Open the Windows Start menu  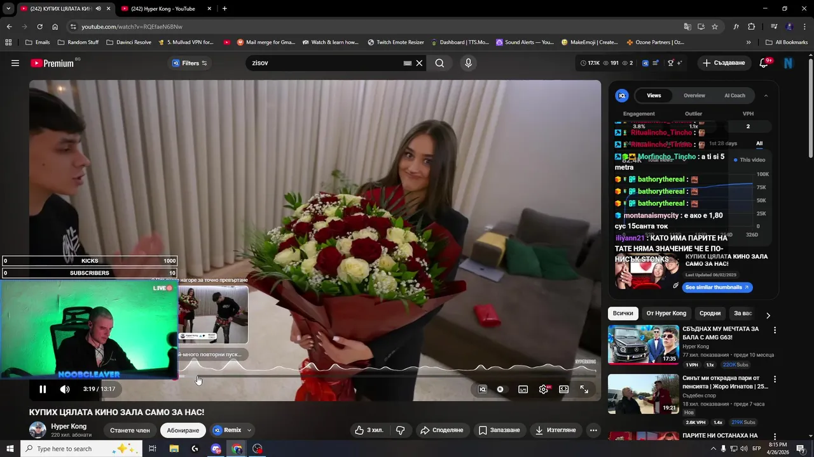[x=10, y=449]
